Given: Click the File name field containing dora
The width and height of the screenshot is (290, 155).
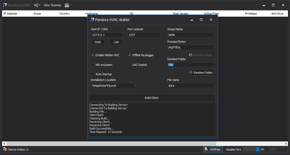Looking at the screenshot, I should pyautogui.click(x=191, y=86).
